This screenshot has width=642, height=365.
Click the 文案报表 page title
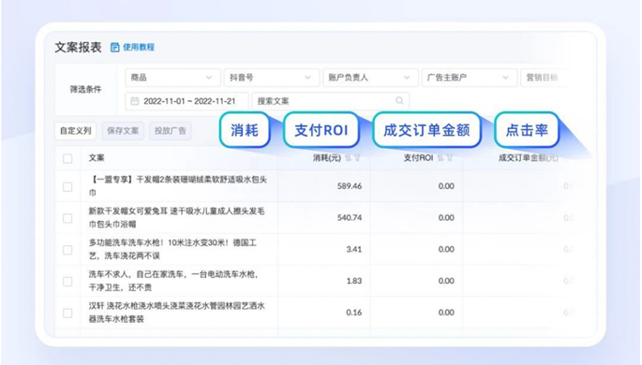(78, 48)
